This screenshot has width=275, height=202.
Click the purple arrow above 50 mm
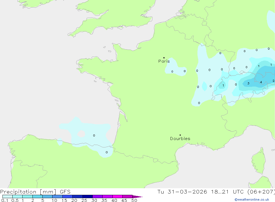point(137,196)
